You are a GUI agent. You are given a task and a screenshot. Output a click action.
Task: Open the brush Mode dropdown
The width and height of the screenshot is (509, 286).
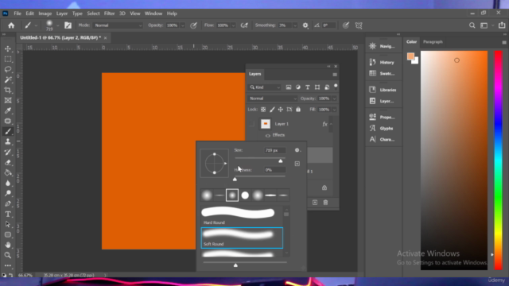coord(118,25)
